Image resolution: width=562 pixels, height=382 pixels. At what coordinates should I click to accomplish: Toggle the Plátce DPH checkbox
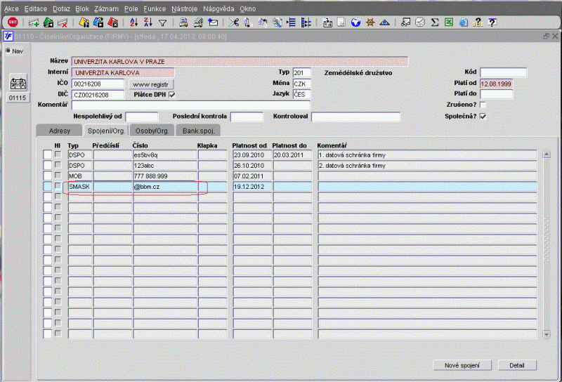172,95
